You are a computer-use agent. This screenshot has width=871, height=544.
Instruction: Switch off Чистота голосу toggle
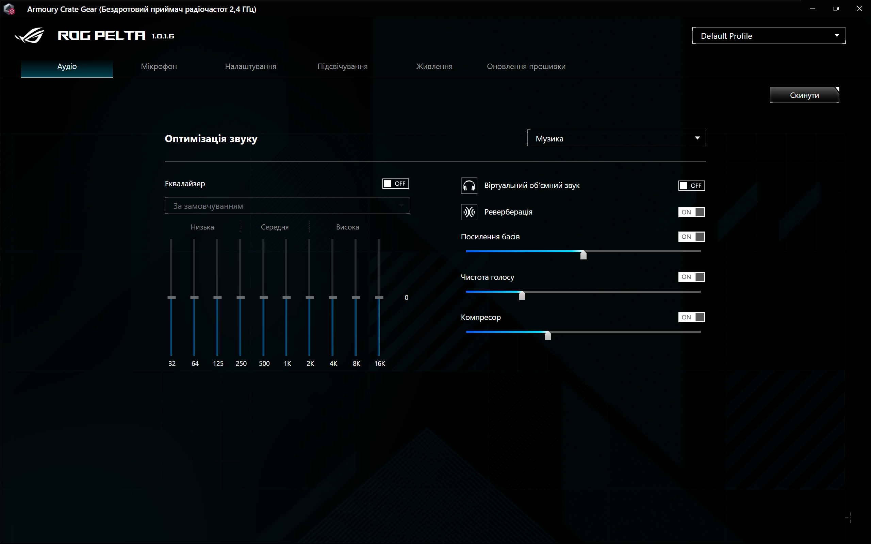pyautogui.click(x=691, y=277)
